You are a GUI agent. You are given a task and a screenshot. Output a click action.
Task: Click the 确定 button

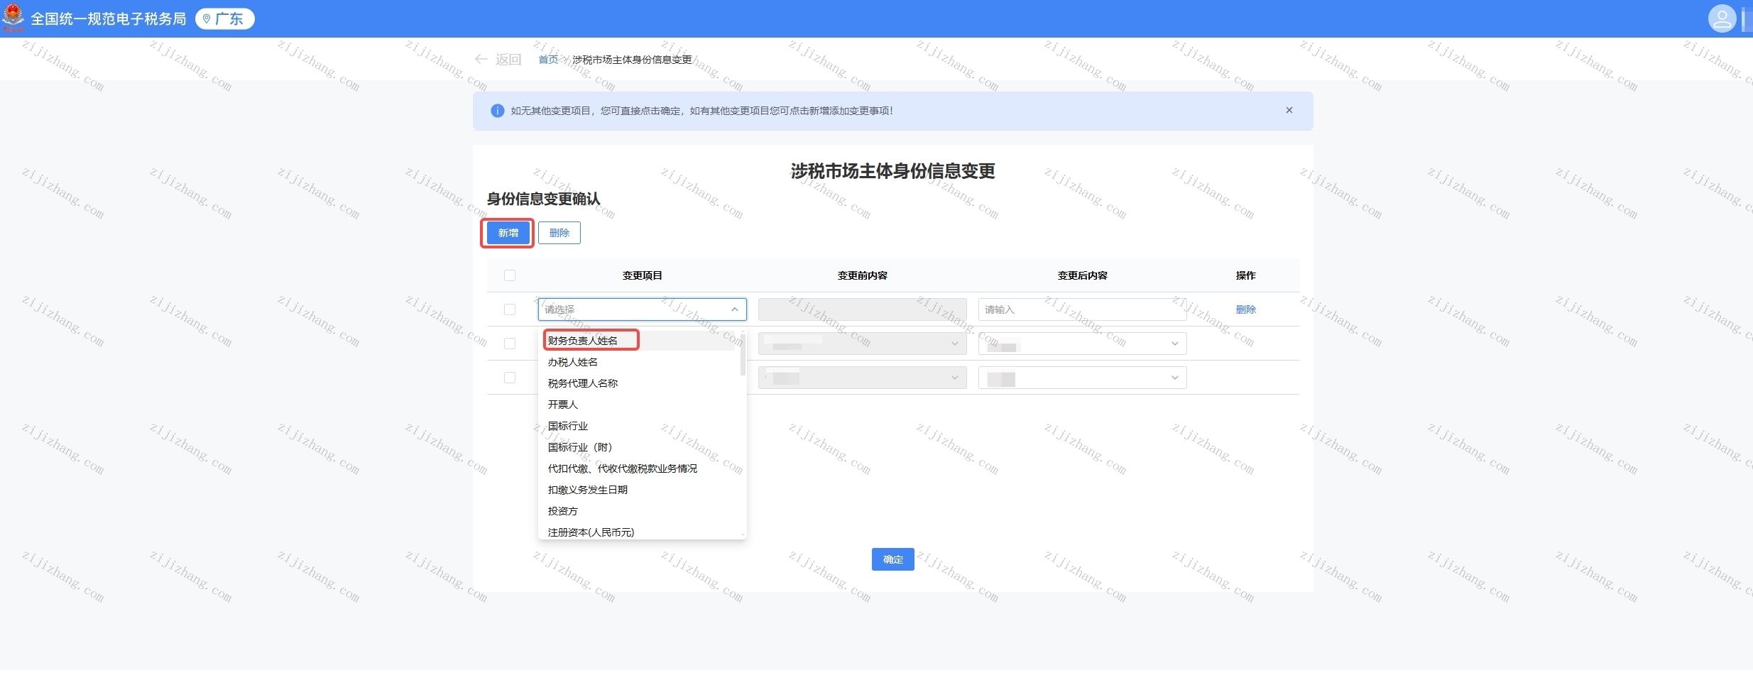pos(892,560)
